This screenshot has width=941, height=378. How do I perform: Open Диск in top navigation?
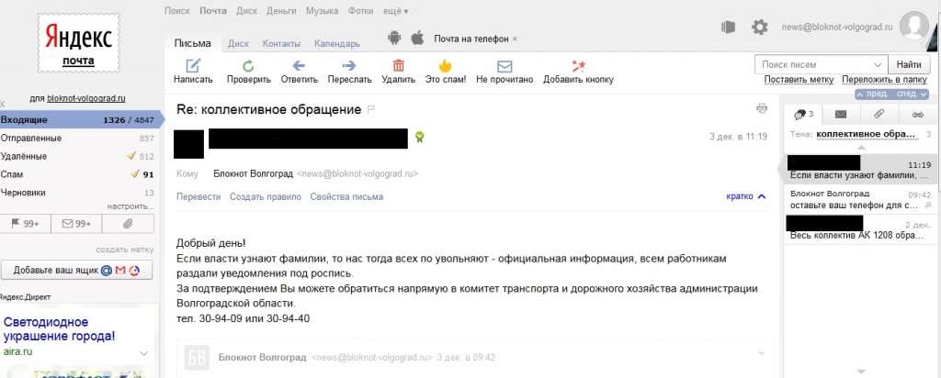click(246, 11)
